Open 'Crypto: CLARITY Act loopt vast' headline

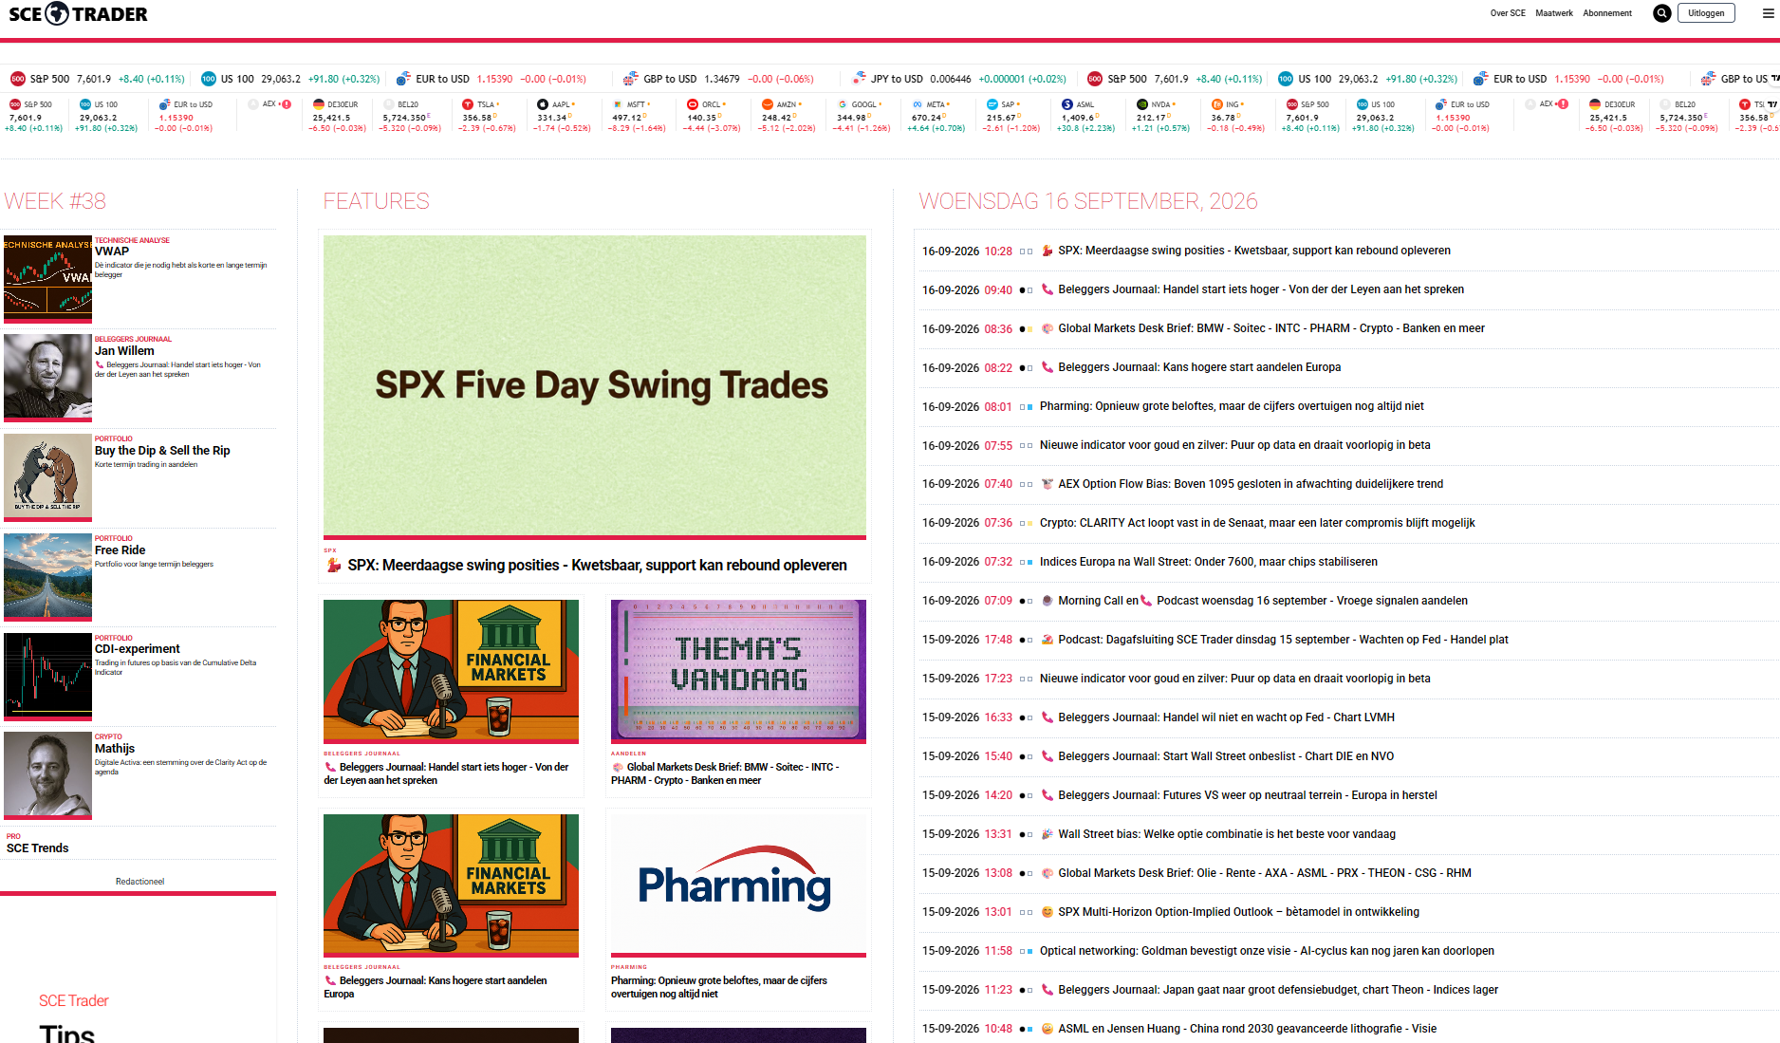[1257, 523]
